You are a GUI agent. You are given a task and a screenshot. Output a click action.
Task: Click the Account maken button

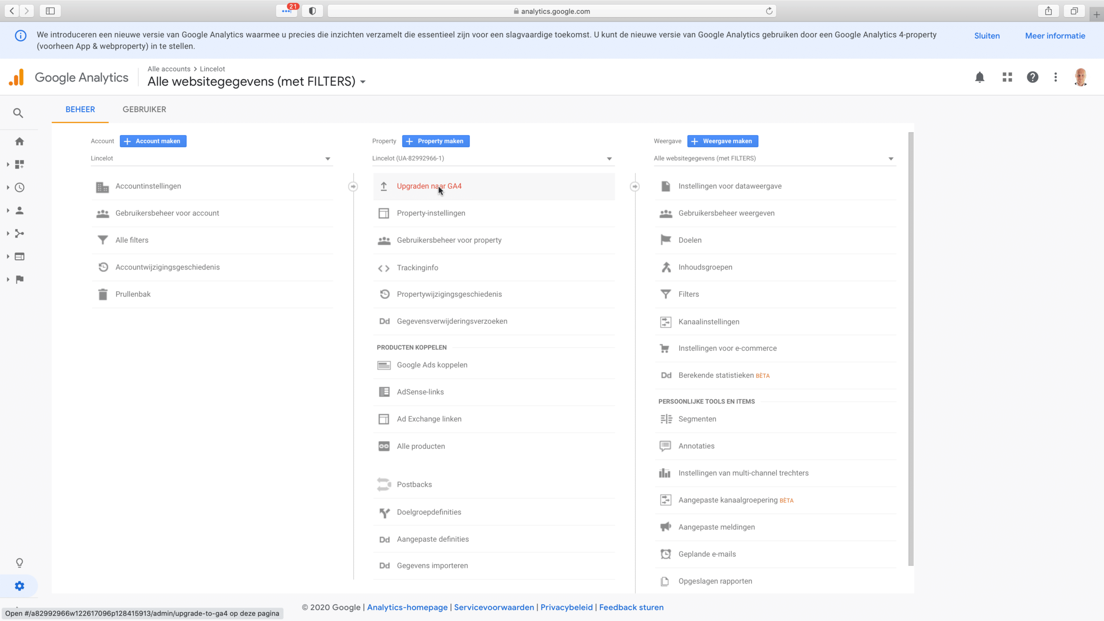pyautogui.click(x=153, y=141)
